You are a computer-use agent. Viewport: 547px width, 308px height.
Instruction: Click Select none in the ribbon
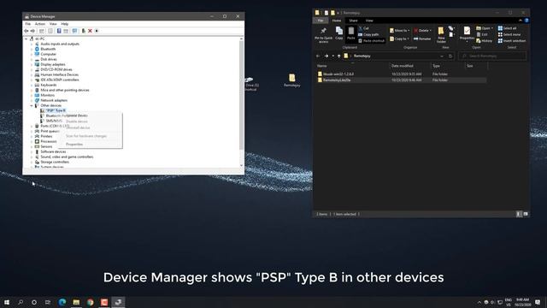pos(509,34)
